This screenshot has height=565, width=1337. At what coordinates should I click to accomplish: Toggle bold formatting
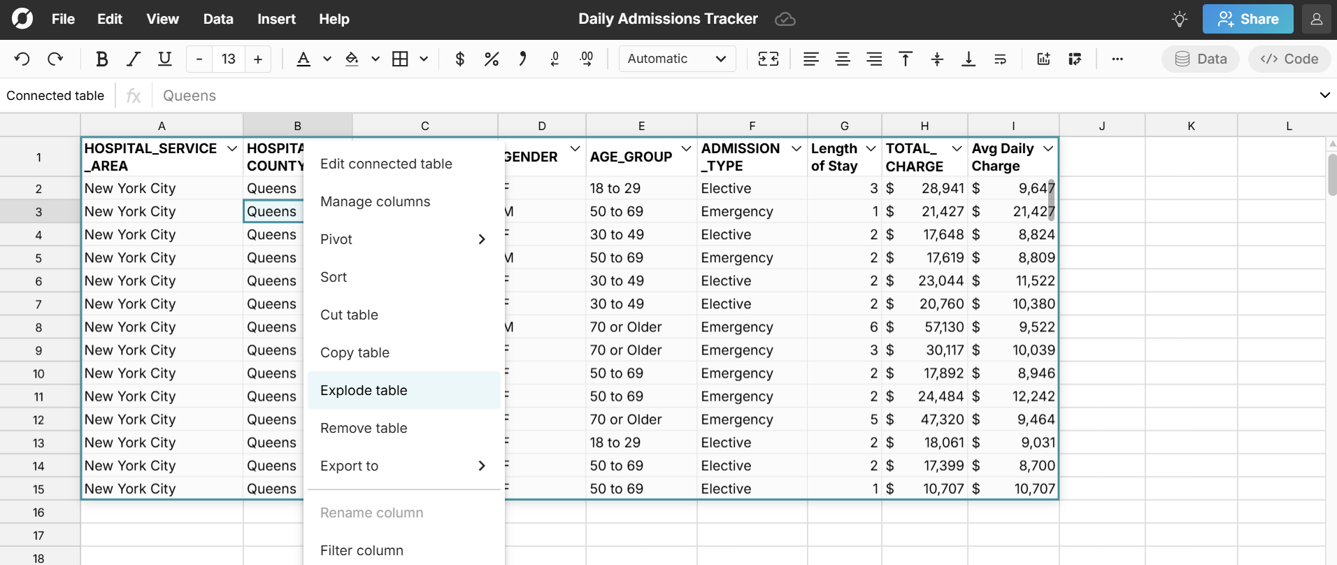(101, 59)
